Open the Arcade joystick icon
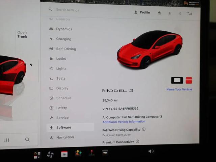Screen dimensions: 216x162 pyautogui.click(x=91, y=153)
